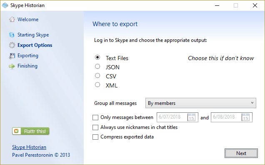Click the Flattr this! button
Image resolution: width=265 pixels, height=165 pixels.
click(x=30, y=131)
